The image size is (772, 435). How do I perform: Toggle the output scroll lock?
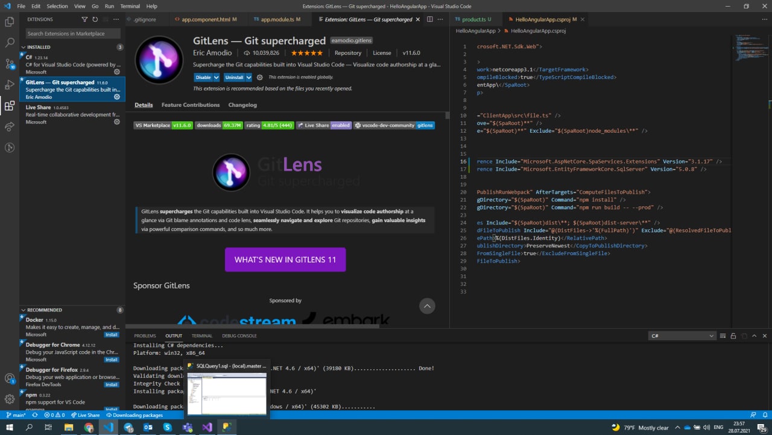click(733, 335)
